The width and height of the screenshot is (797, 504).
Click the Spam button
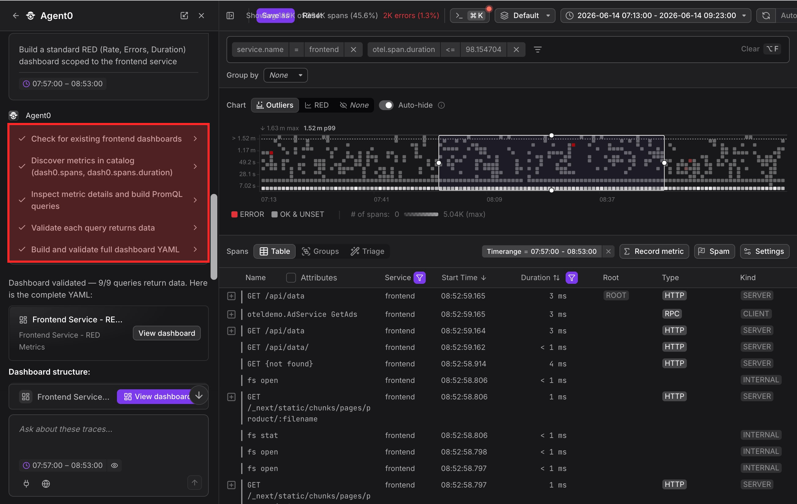tap(714, 251)
